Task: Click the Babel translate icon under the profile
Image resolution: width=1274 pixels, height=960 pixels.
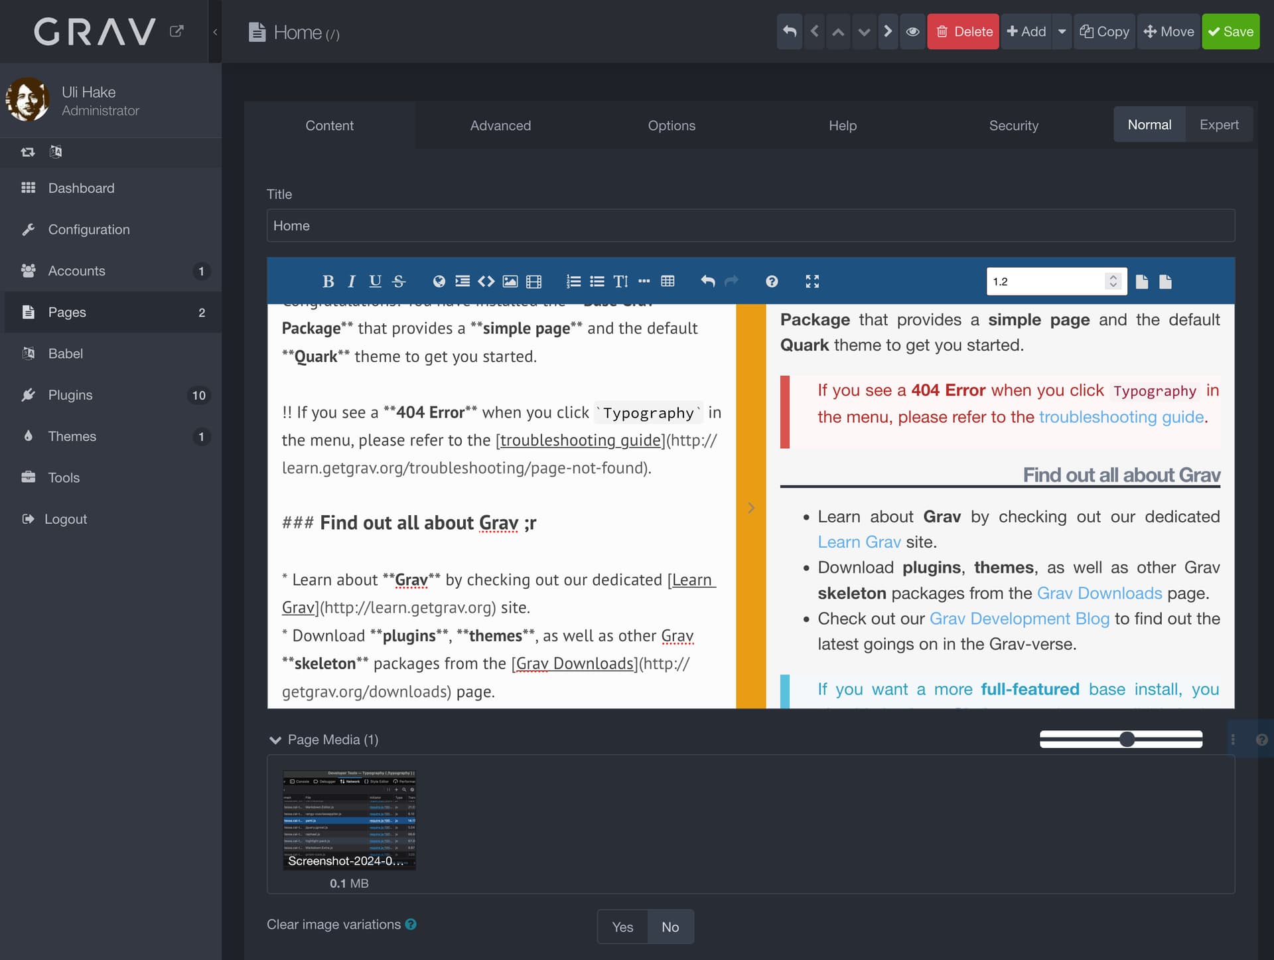Action: click(56, 152)
